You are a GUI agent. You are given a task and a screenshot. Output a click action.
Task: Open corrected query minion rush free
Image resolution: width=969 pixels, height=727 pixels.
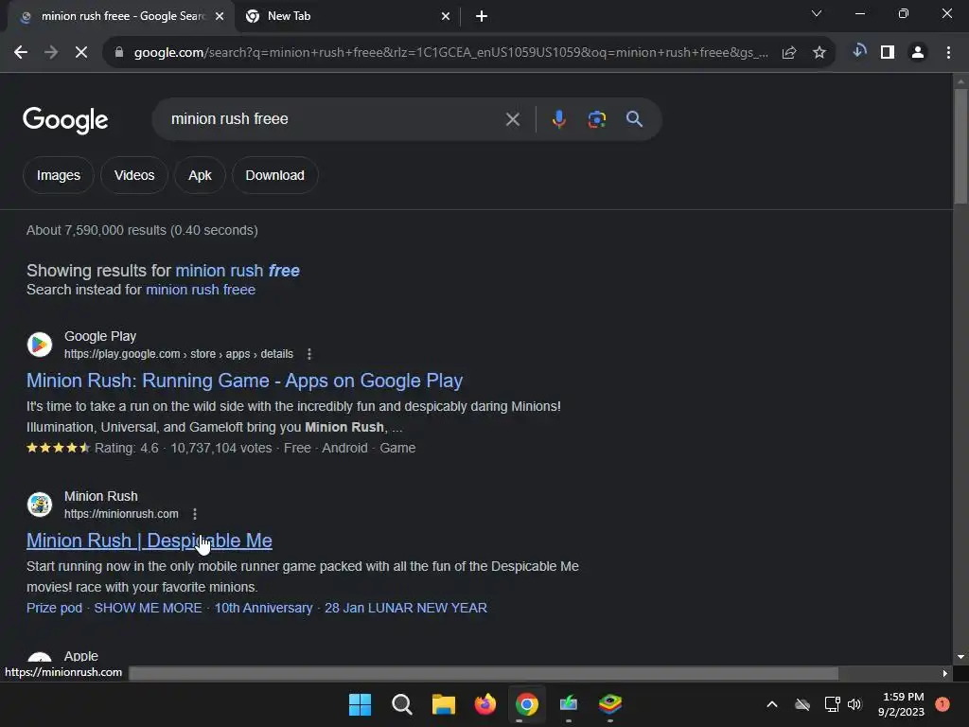click(x=238, y=271)
